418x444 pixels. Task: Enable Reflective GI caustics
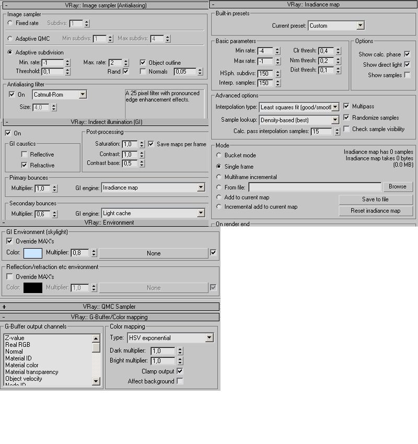tap(24, 154)
